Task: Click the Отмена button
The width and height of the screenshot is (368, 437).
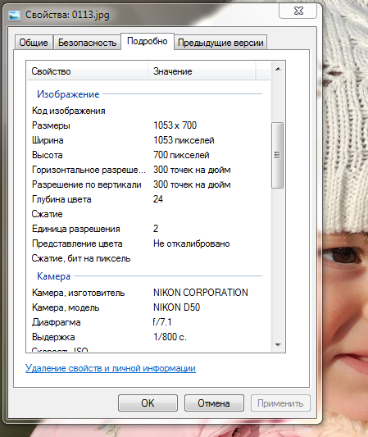Action: [214, 403]
